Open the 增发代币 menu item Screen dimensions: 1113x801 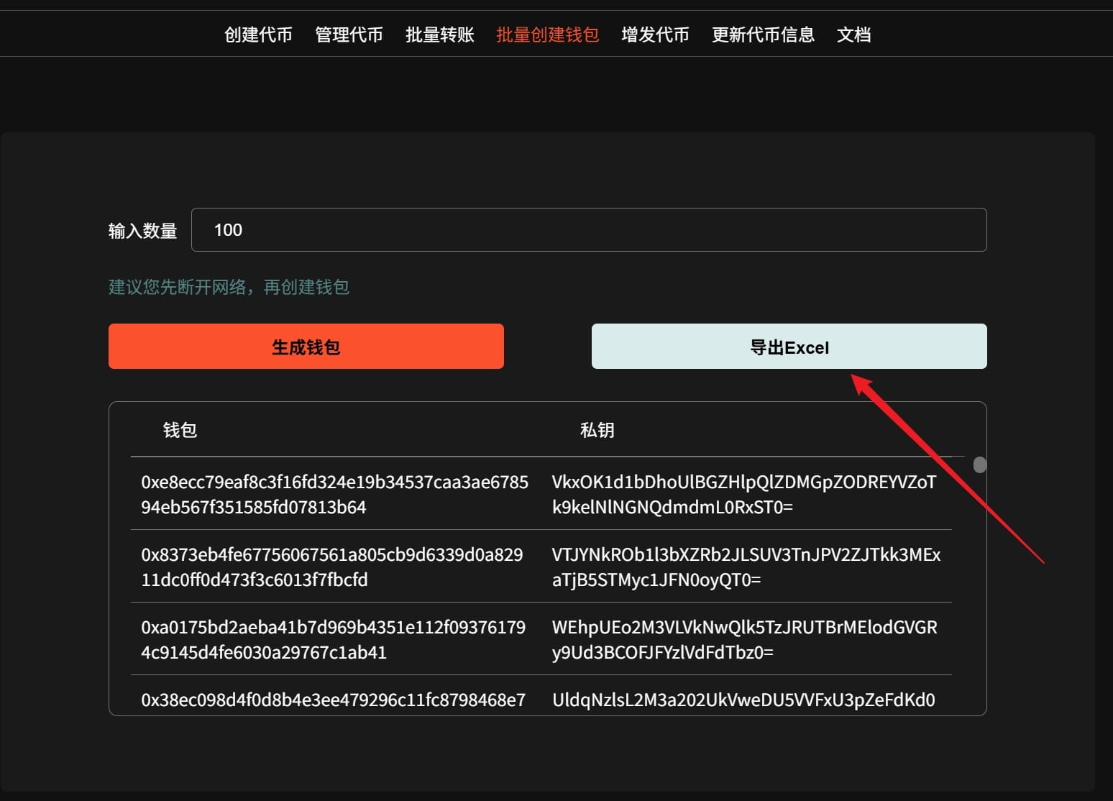point(655,35)
